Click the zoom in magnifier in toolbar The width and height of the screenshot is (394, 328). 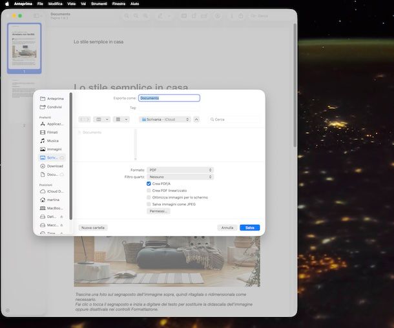[145, 16]
